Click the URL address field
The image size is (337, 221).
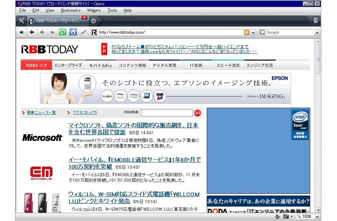(171, 33)
